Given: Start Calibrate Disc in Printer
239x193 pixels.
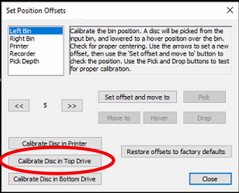Looking at the screenshot, I should pyautogui.click(x=55, y=143).
